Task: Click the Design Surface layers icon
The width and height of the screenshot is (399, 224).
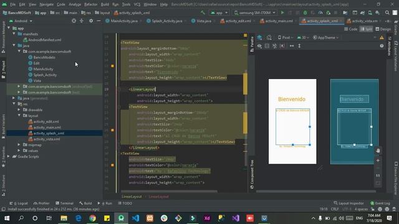Action: pyautogui.click(x=259, y=37)
